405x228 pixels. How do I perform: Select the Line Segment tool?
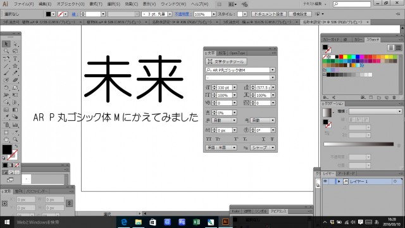(6, 66)
